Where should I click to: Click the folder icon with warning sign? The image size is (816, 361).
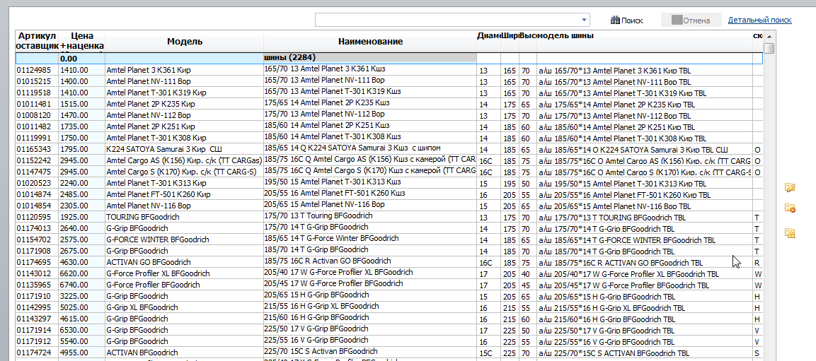(x=790, y=232)
